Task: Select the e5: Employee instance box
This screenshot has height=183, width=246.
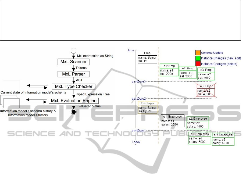Action: pyautogui.click(x=223, y=139)
